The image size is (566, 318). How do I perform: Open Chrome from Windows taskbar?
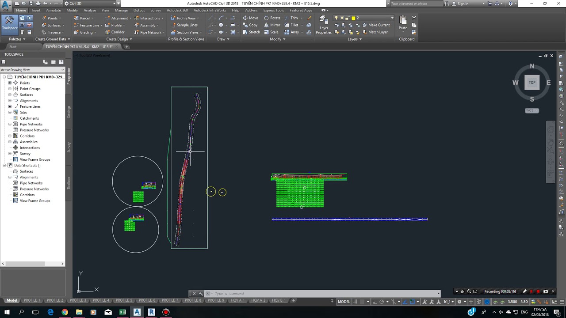[65, 312]
